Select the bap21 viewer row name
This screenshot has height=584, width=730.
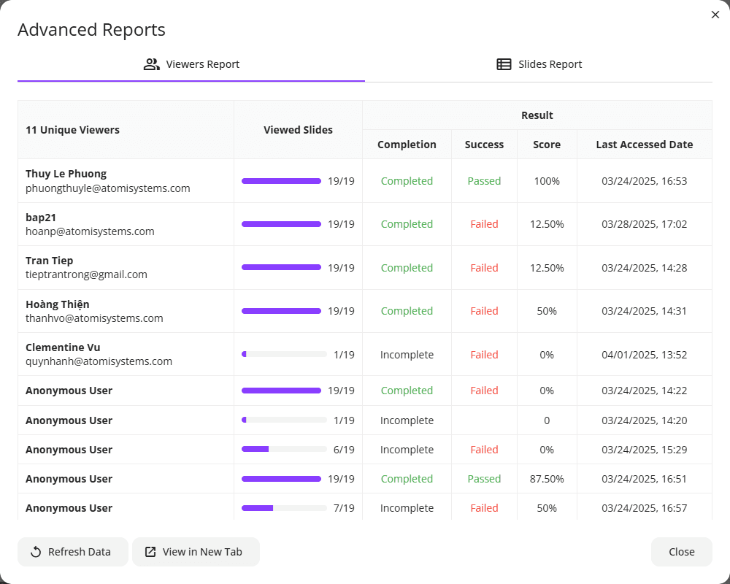point(41,218)
